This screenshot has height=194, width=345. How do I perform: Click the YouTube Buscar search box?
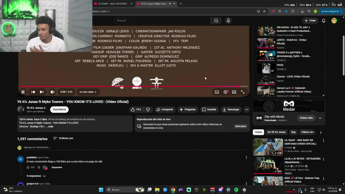click(x=162, y=20)
